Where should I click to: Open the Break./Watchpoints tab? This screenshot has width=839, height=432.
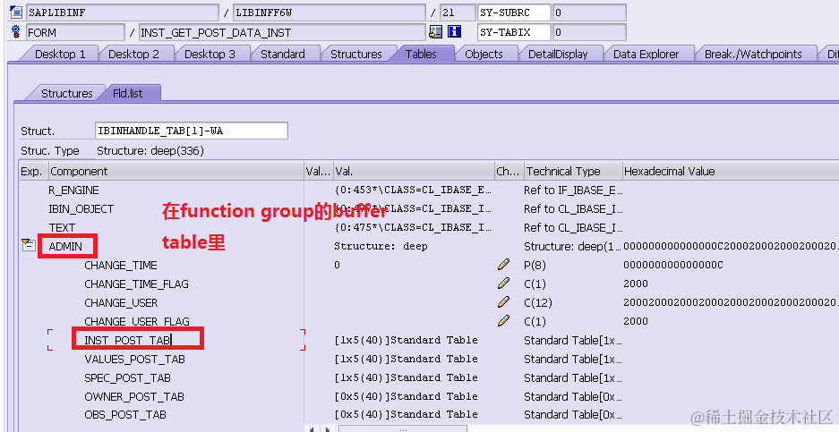pyautogui.click(x=753, y=54)
